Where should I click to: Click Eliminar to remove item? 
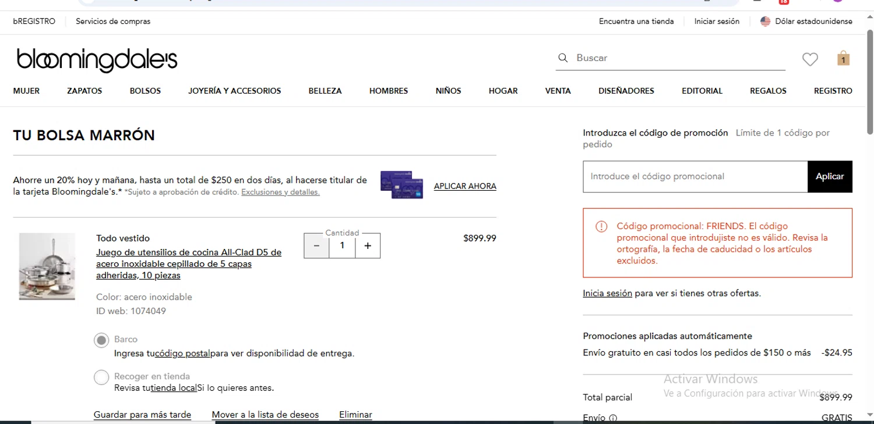tap(355, 415)
